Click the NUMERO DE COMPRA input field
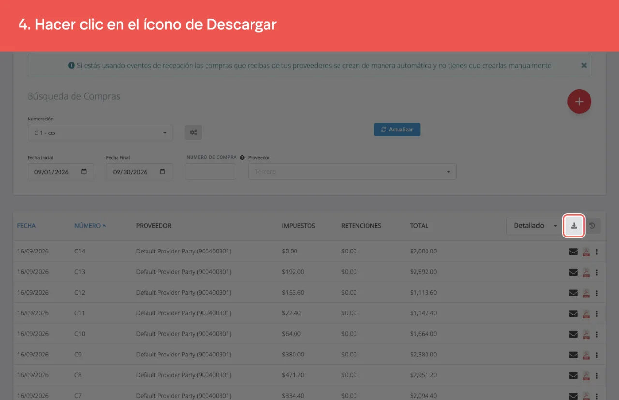Screen dimensions: 619x400 click(x=210, y=172)
